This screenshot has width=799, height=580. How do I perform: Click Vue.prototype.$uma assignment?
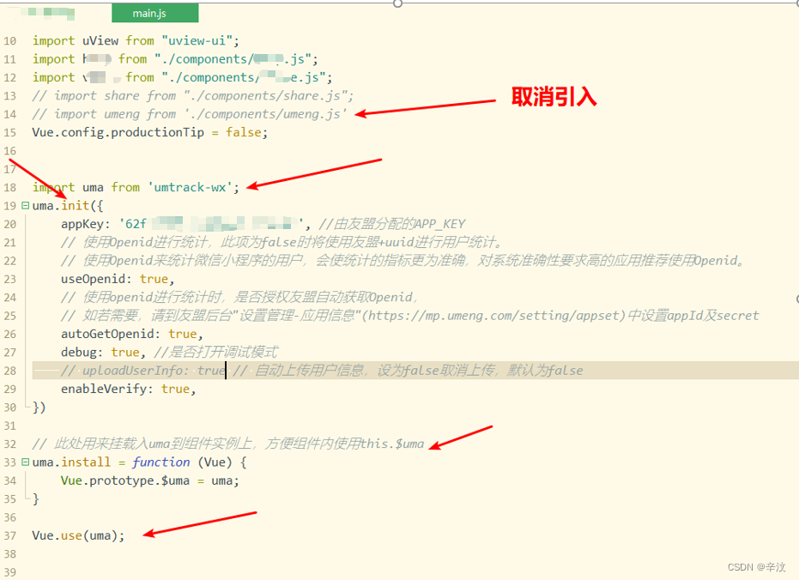click(150, 480)
